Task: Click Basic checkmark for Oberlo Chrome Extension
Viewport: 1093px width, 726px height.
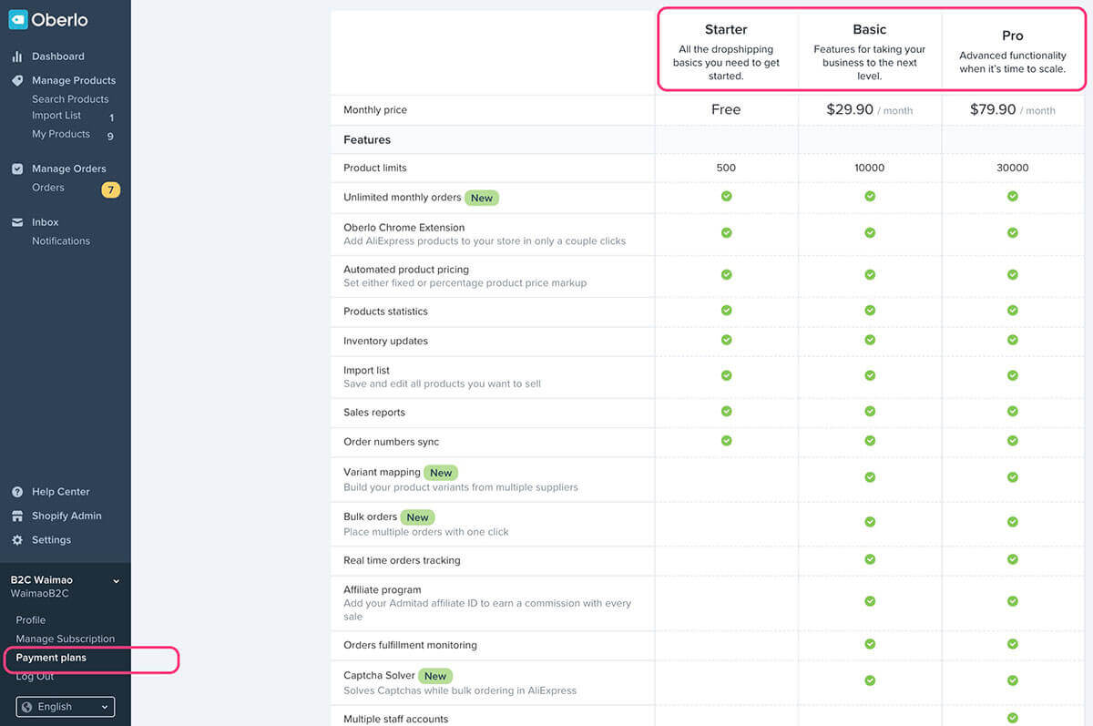Action: click(870, 233)
